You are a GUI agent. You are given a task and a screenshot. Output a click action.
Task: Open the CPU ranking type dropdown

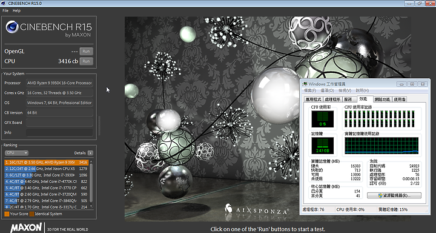tap(17, 153)
